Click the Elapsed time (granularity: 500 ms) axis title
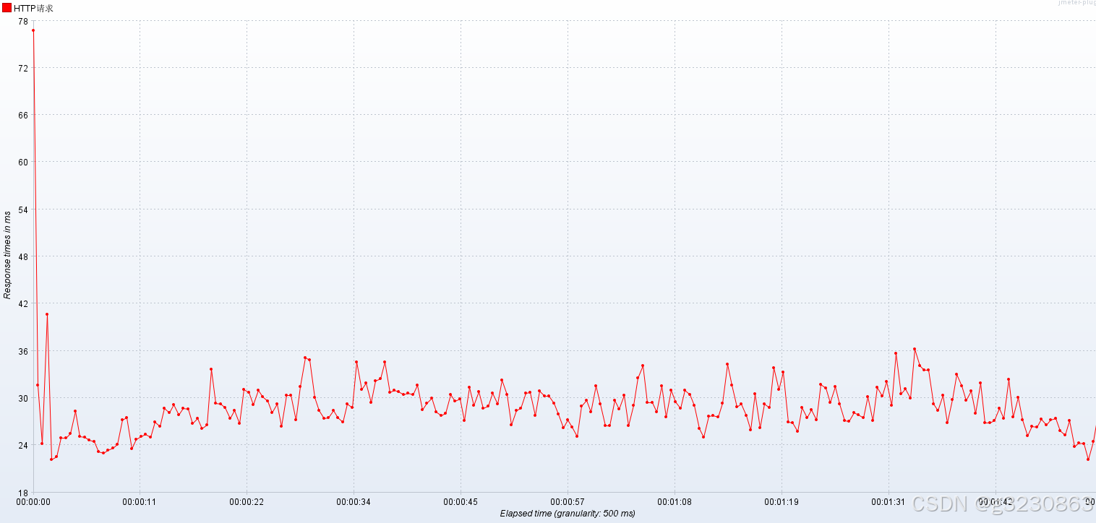The image size is (1096, 523). (568, 514)
